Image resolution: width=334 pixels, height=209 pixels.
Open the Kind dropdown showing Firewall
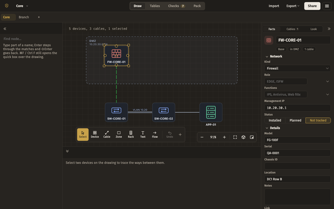tap(297, 68)
